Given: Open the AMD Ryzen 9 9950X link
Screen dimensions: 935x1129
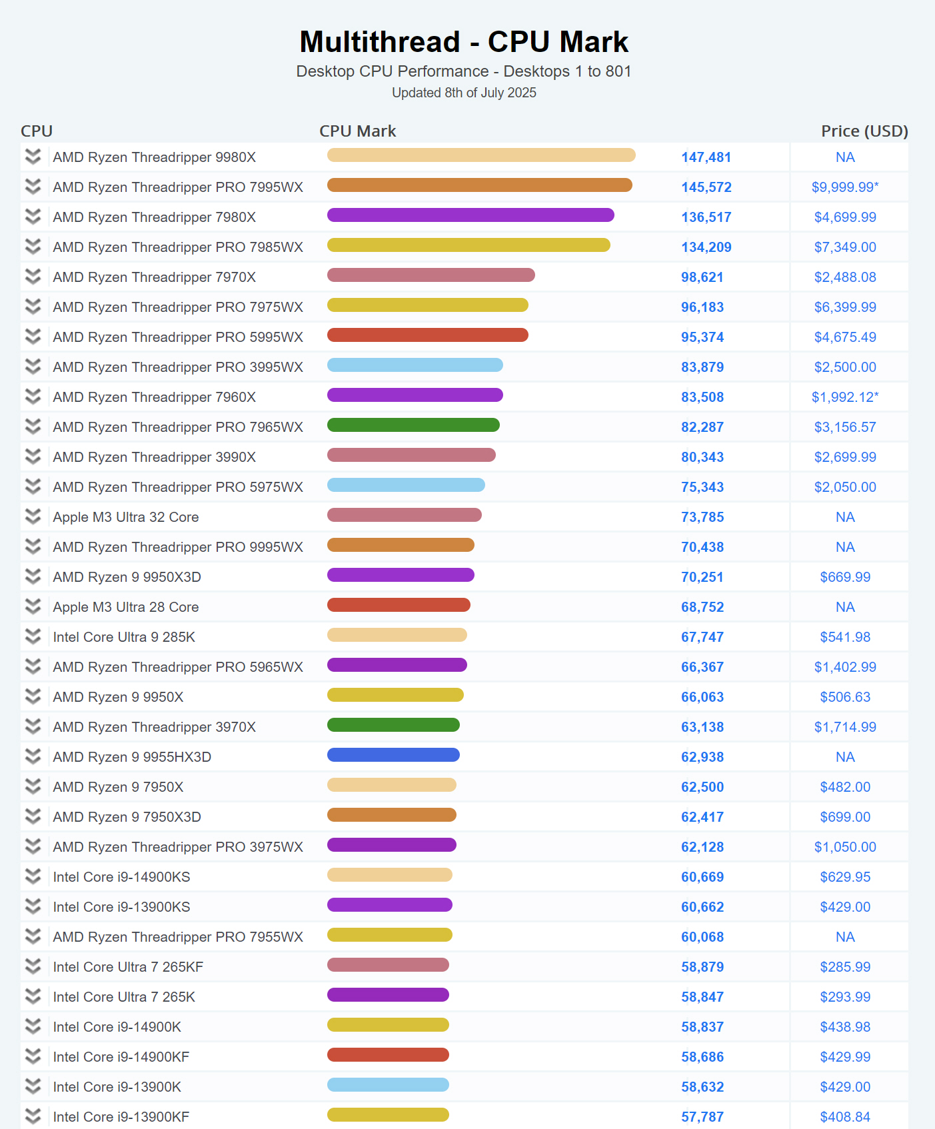Looking at the screenshot, I should (x=118, y=697).
